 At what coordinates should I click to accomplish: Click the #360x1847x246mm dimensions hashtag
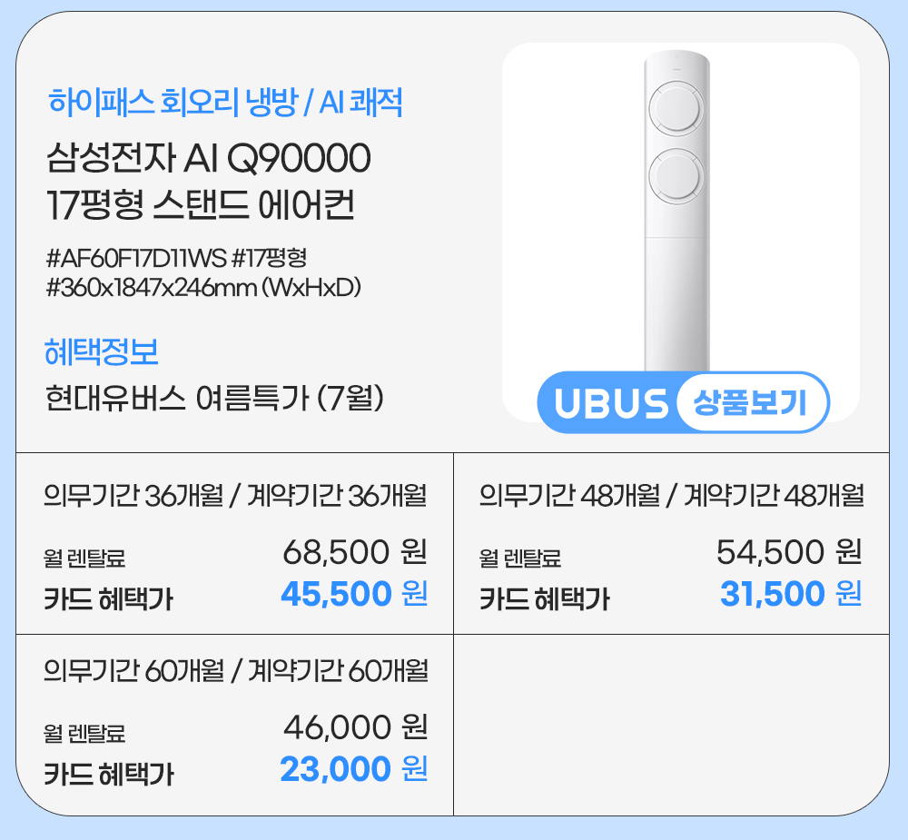pyautogui.click(x=203, y=288)
